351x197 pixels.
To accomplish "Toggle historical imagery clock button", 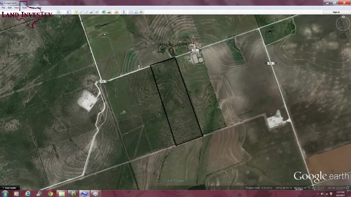I will [104, 12].
